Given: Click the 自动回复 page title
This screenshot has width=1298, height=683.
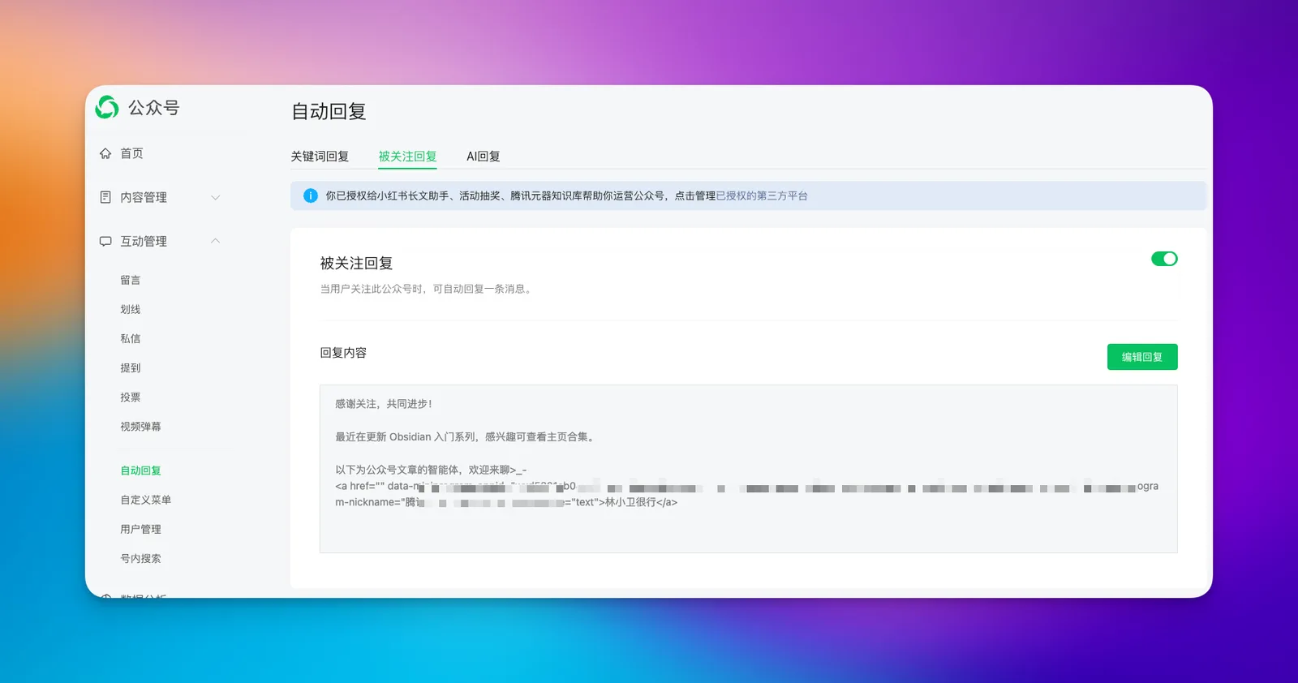Looking at the screenshot, I should click(x=329, y=111).
